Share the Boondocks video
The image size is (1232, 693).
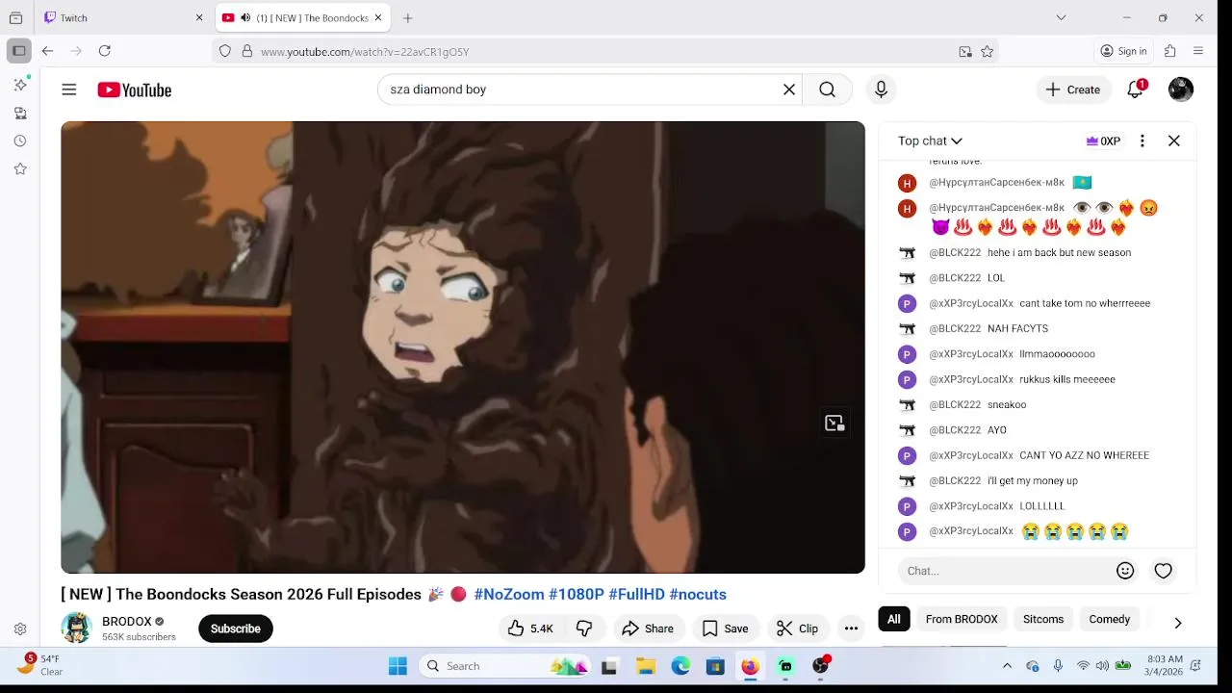[648, 629]
